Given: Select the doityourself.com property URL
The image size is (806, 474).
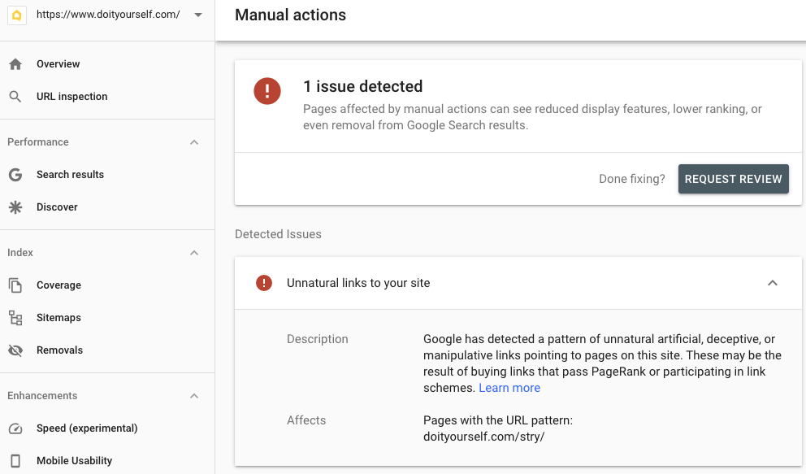Looking at the screenshot, I should pyautogui.click(x=108, y=15).
